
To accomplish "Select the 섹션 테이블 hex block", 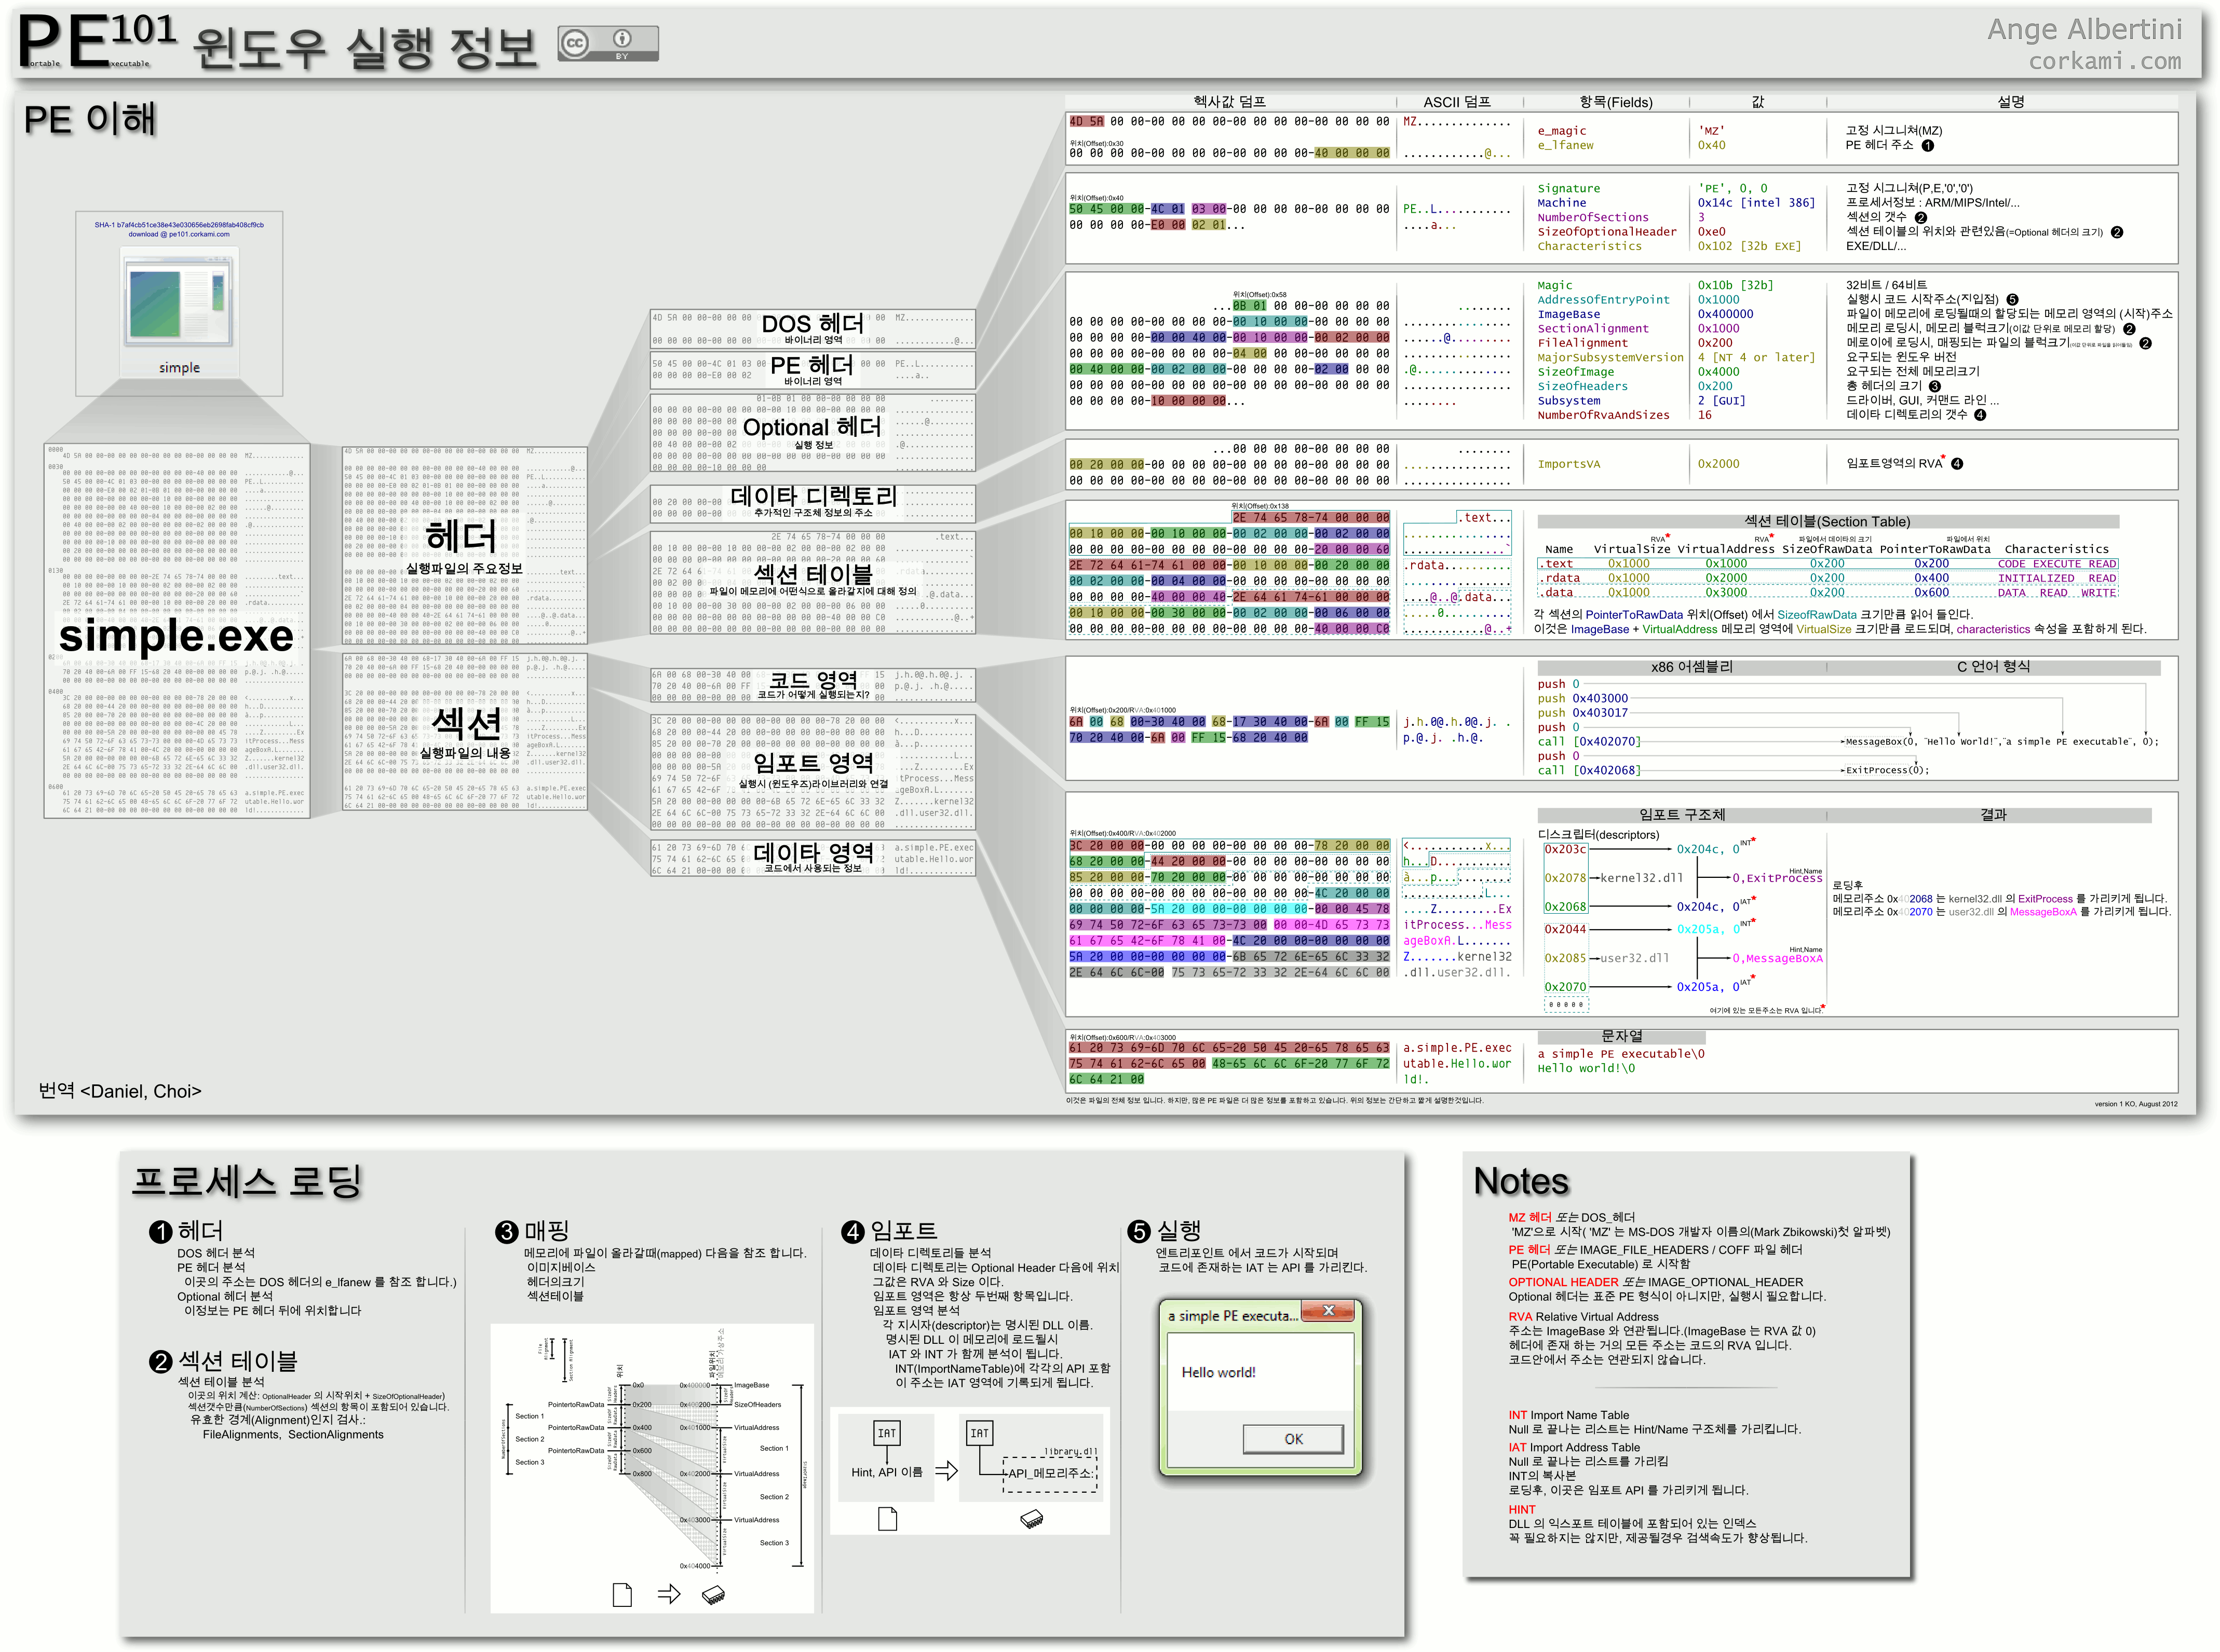I will [811, 582].
